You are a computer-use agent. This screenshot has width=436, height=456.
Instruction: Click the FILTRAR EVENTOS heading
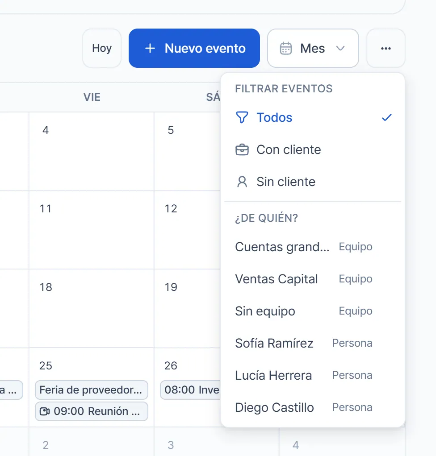(284, 89)
